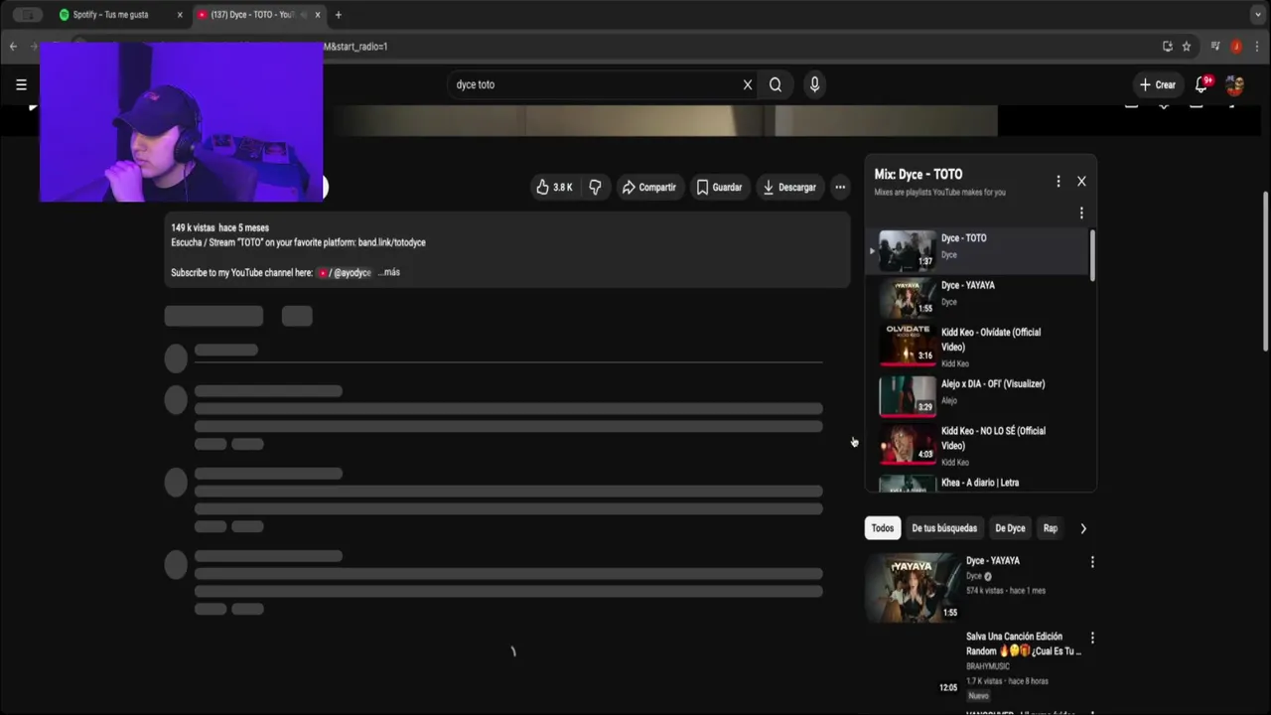
Task: Close the Dyce - TOTO YouTube tab
Action: [318, 15]
